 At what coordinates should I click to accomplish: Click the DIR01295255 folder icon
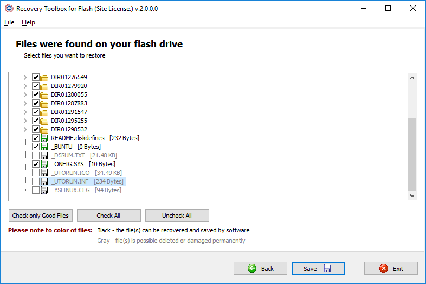pyautogui.click(x=44, y=122)
